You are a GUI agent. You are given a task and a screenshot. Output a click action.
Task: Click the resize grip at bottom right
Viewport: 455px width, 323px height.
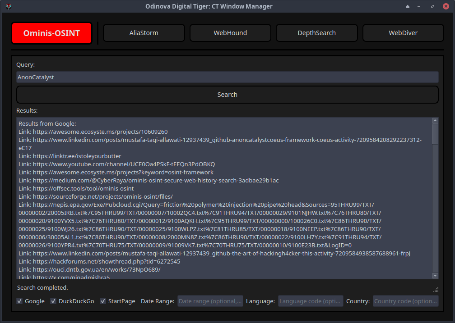[x=436, y=290]
